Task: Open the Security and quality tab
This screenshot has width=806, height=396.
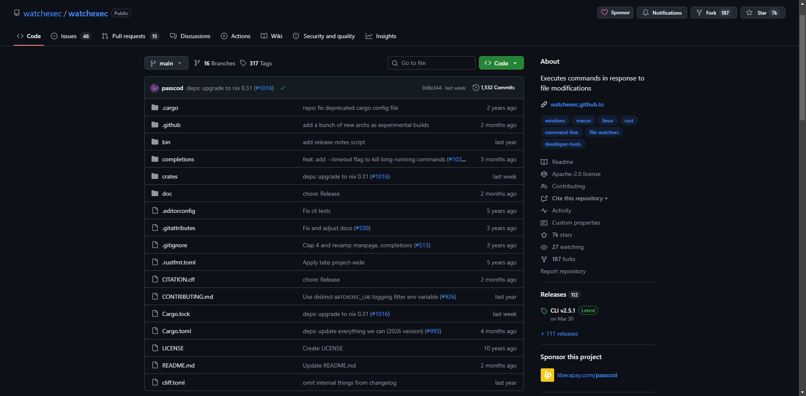Action: point(324,36)
